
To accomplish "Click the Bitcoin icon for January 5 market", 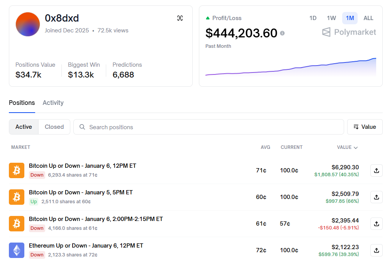I will [x=17, y=197].
